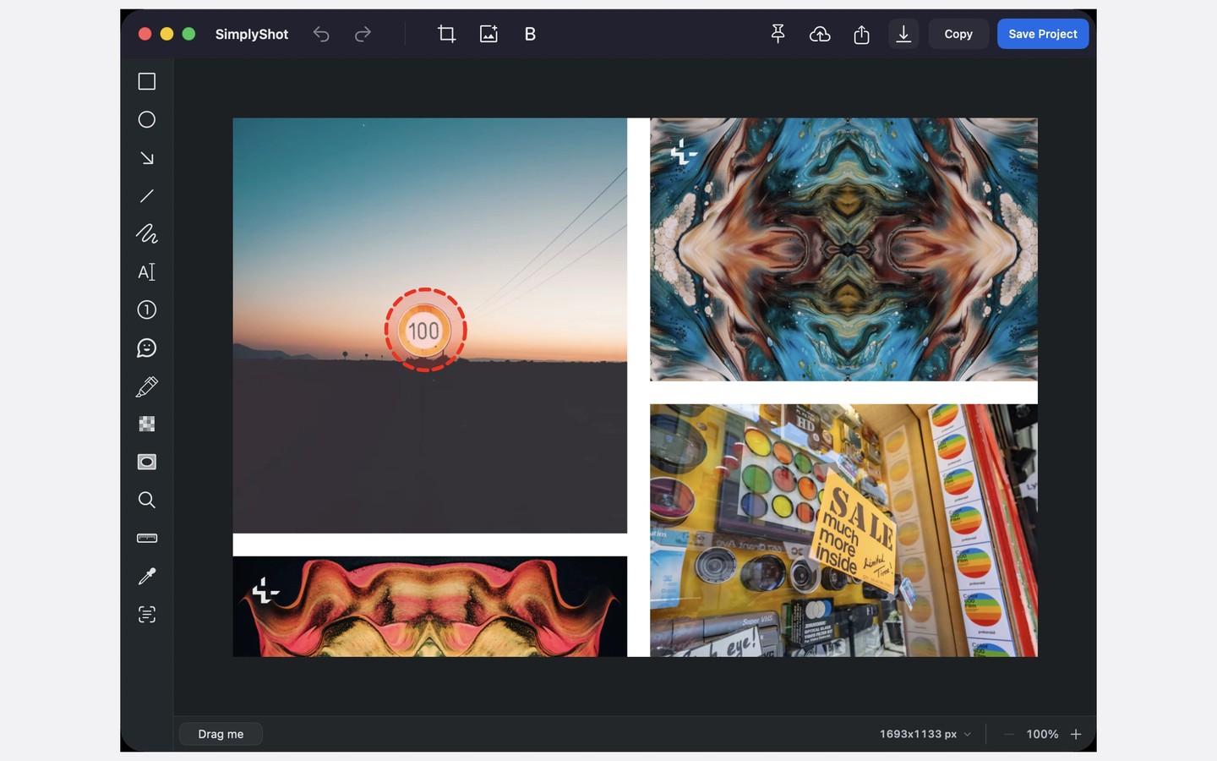1217x761 pixels.
Task: Choose the Arrow annotation tool
Action: [147, 158]
